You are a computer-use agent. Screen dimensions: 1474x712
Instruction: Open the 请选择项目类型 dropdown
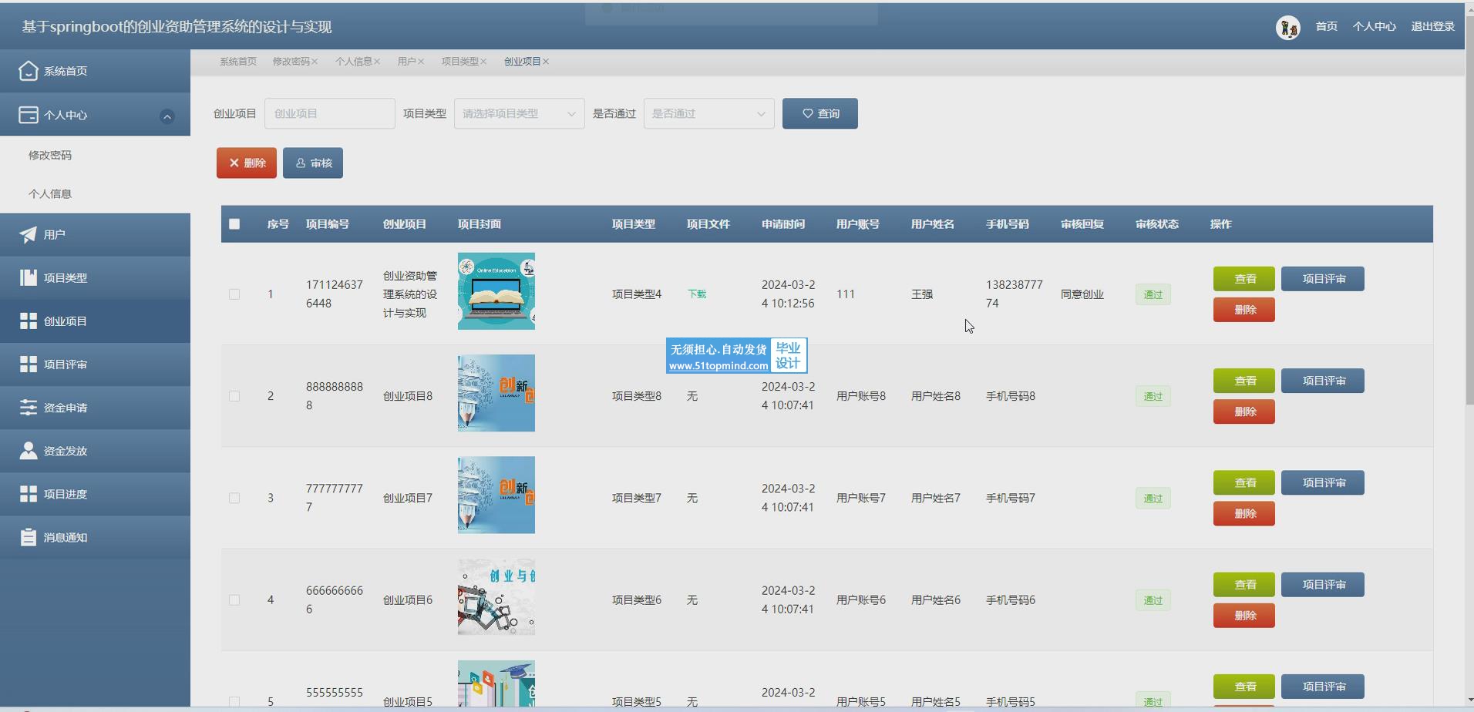(519, 113)
